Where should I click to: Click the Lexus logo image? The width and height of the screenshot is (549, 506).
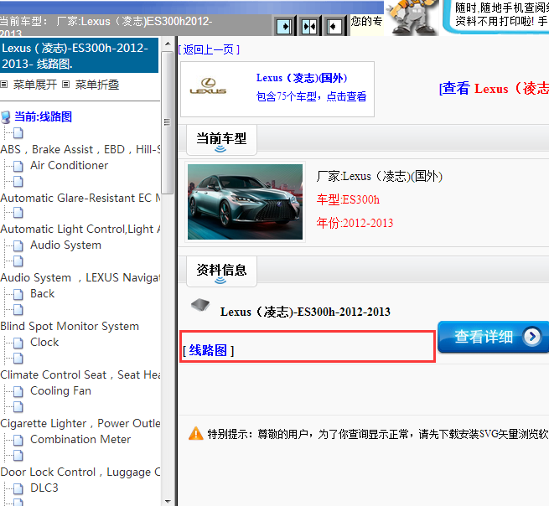[x=208, y=86]
